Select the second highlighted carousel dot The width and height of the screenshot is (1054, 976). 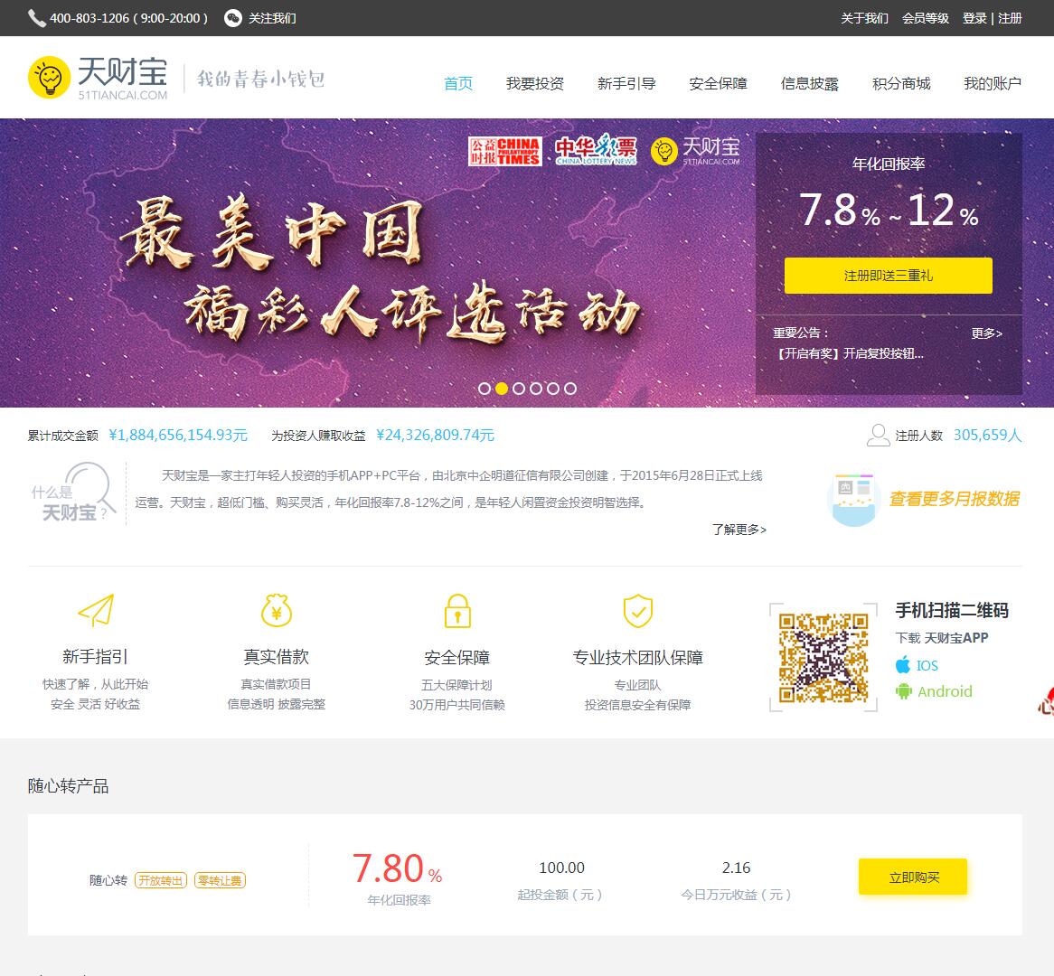502,389
